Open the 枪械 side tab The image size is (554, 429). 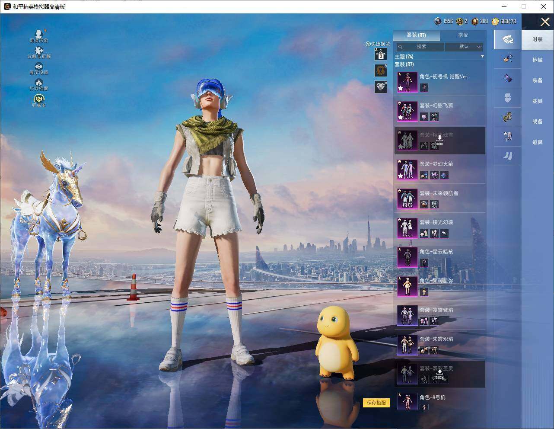click(x=538, y=60)
